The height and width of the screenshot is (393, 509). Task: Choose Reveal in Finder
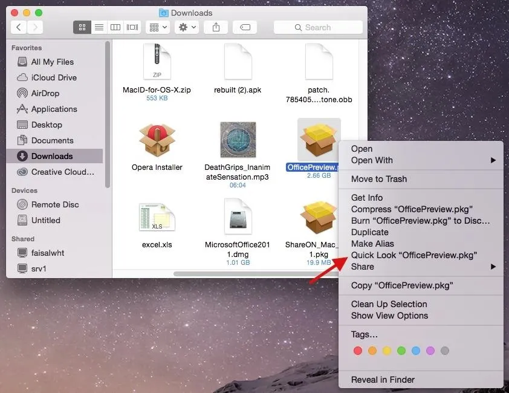point(421,380)
